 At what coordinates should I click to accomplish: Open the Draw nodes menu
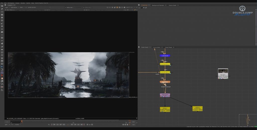[2, 9]
